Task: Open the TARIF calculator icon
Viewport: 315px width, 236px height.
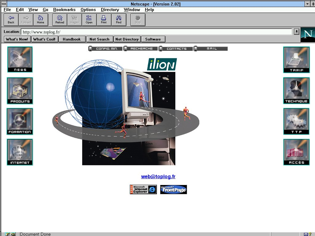Action: pyautogui.click(x=296, y=60)
